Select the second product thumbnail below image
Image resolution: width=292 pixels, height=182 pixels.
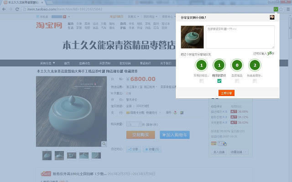point(59,156)
